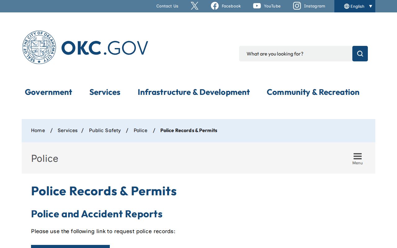397x248 pixels.
Task: Click Public Safety breadcrumb link
Action: tap(105, 131)
